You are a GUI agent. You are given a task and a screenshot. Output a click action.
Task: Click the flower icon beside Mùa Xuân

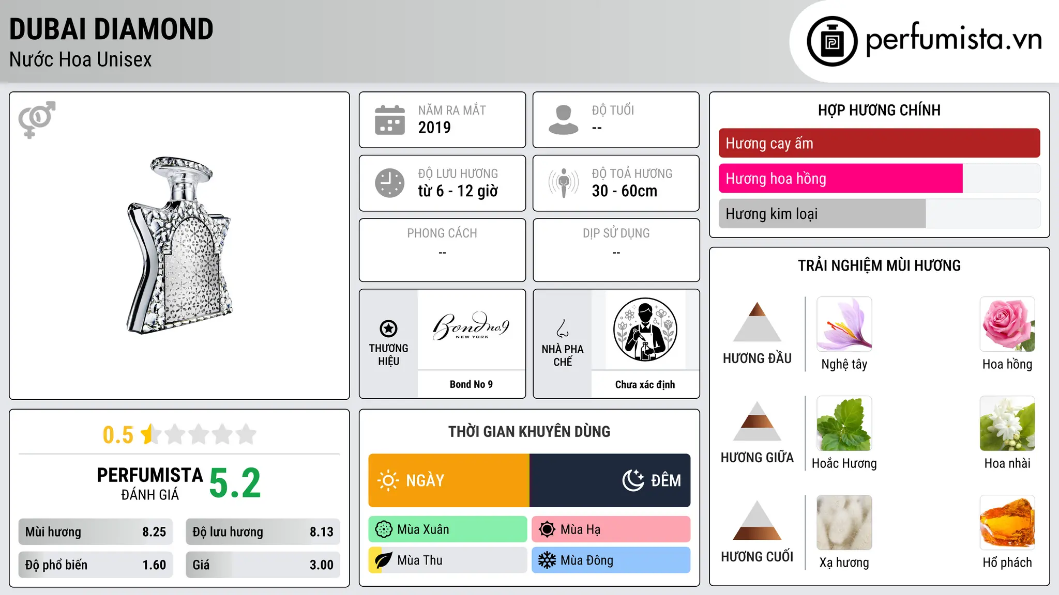[x=384, y=529]
